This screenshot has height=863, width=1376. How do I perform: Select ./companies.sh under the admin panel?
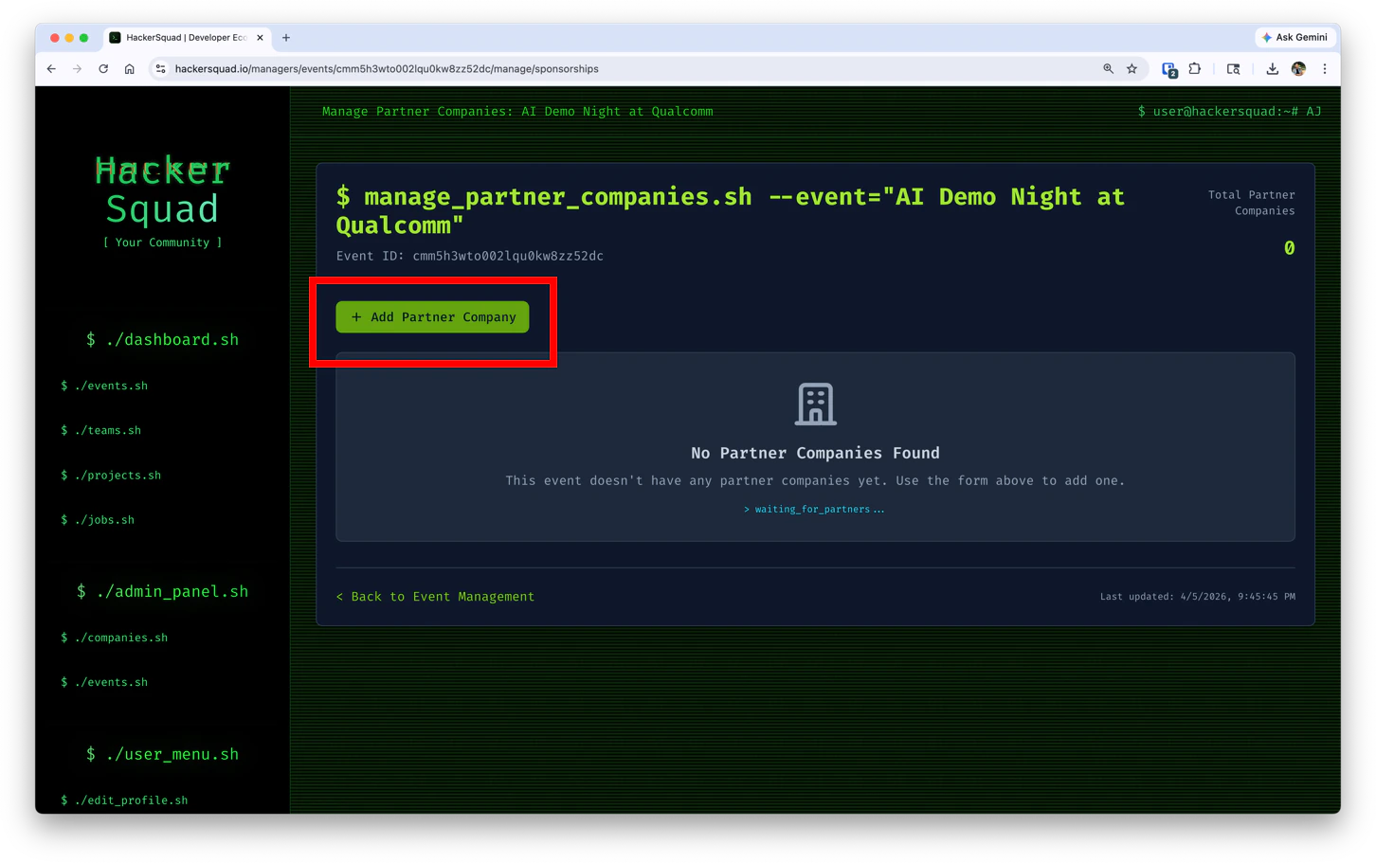pos(116,638)
